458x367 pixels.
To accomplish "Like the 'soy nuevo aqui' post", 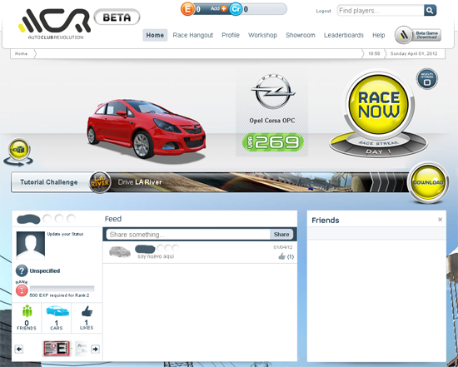I will click(x=281, y=256).
